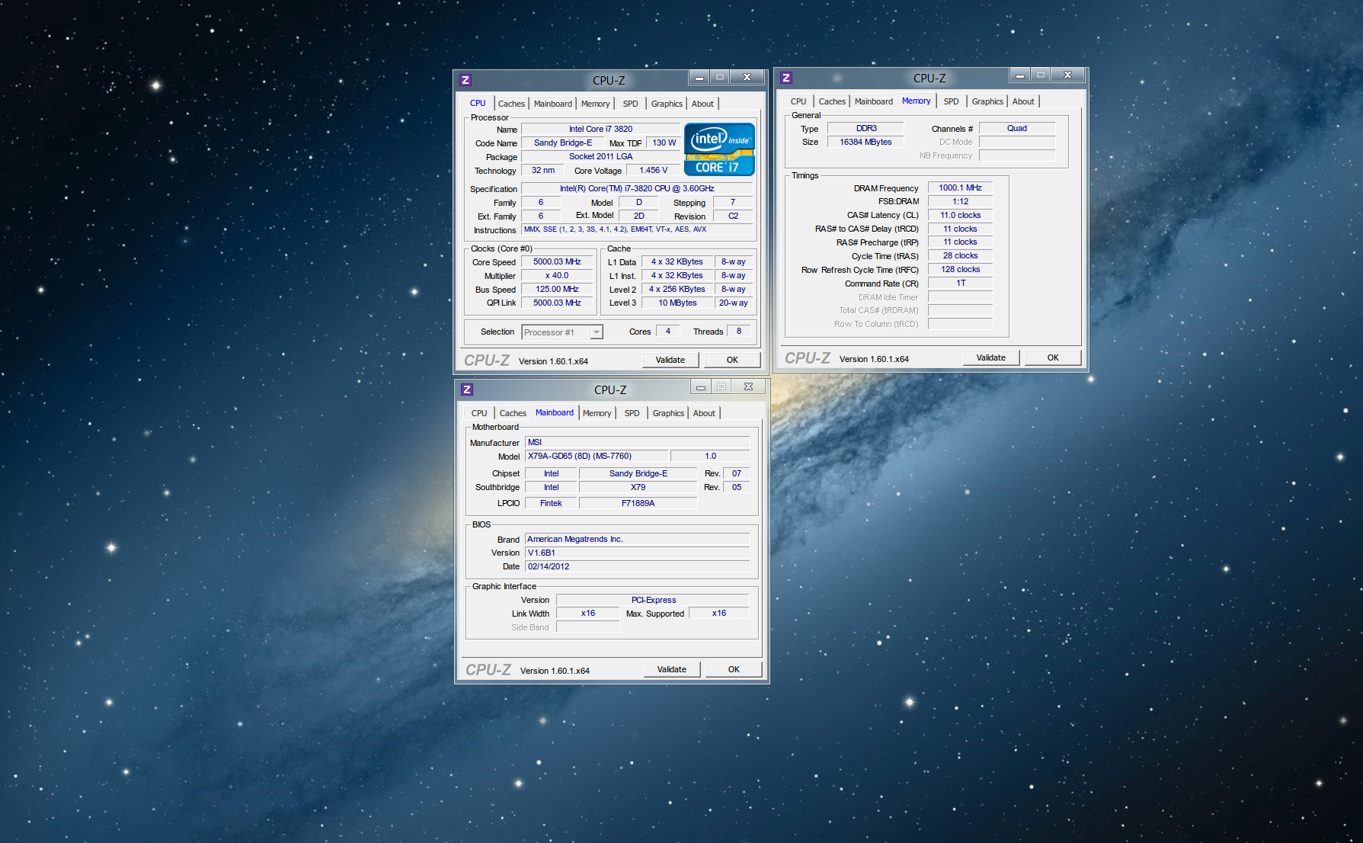Click the FSB:DRAM ratio value '1:12'
This screenshot has width=1363, height=843.
960,201
